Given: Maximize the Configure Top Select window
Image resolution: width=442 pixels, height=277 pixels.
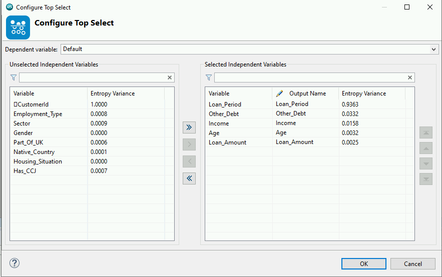Looking at the screenshot, I should (407, 7).
